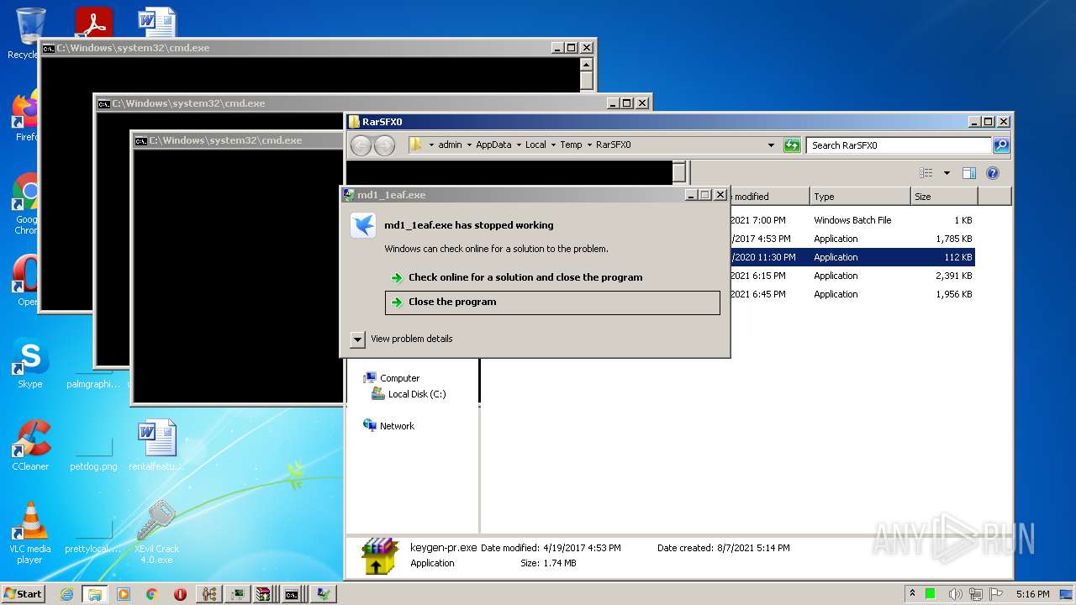Viewport: 1076px width, 605px height.
Task: Click Temp in the address breadcrumb
Action: (571, 145)
